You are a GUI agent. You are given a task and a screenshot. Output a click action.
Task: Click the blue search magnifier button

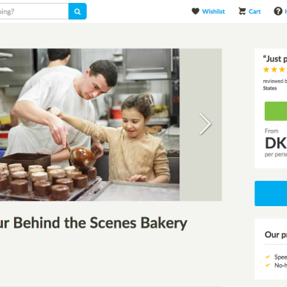pos(77,11)
